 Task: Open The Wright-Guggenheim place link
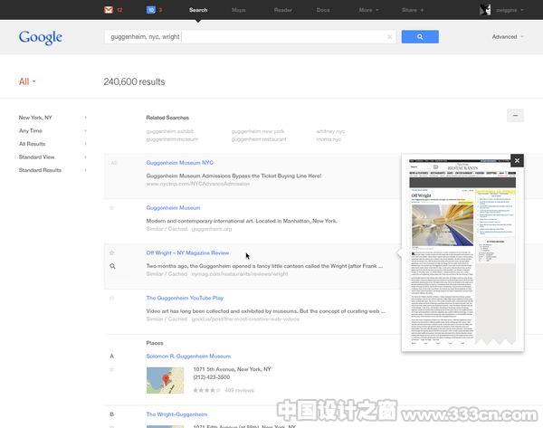176,414
